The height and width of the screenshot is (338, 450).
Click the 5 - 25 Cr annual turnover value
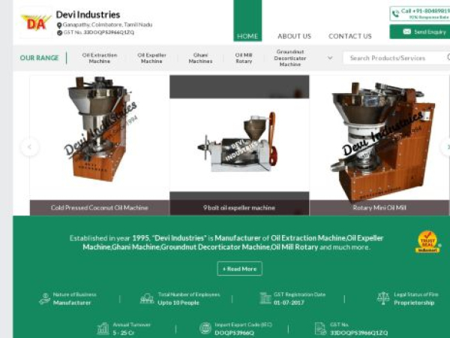pyautogui.click(x=124, y=333)
